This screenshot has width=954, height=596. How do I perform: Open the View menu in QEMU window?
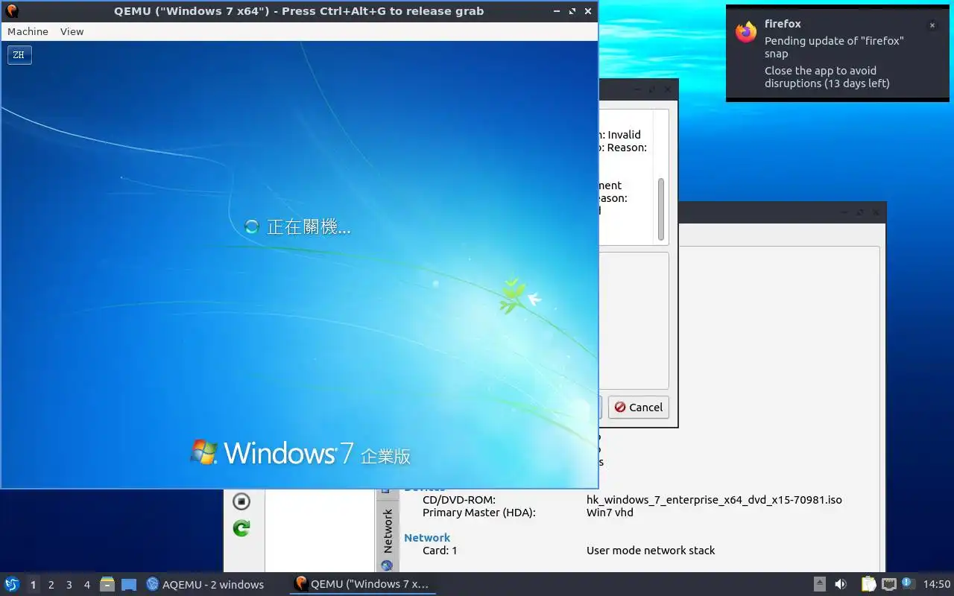[72, 31]
